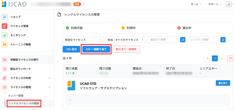Screen dimensions: 234x110
Task: Click the ライセンスの利用 icon
Action: click(5, 78)
